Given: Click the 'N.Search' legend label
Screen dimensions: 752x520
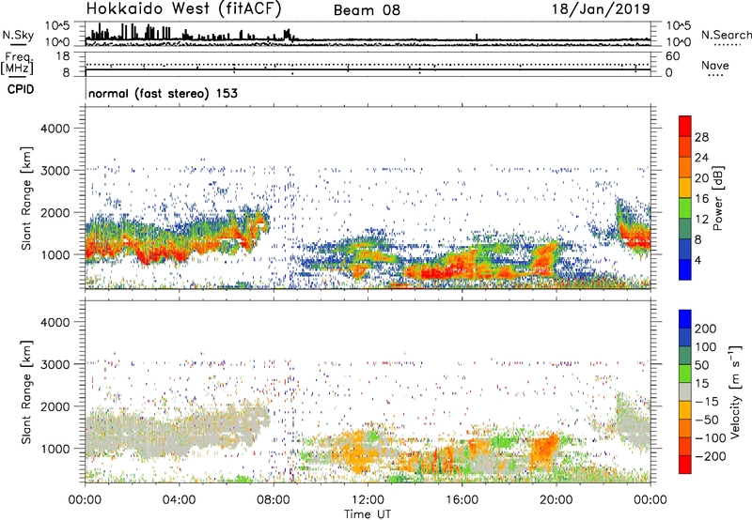Looking at the screenshot, I should [x=726, y=35].
